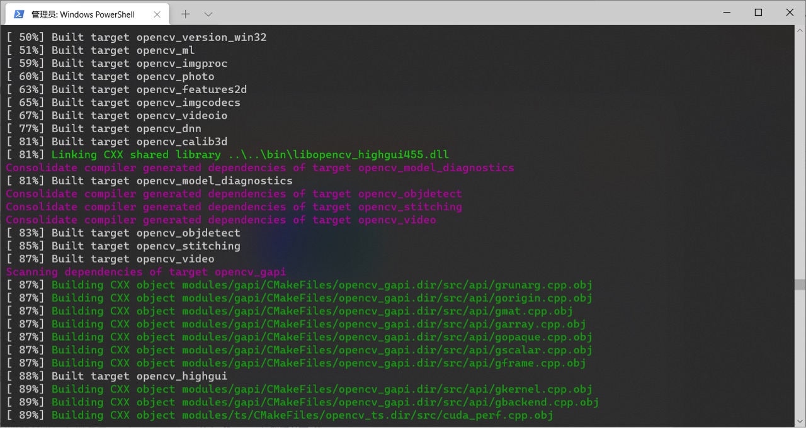Open the tab profile dropdown chevron
Screen dimensions: 806x428
coord(208,13)
